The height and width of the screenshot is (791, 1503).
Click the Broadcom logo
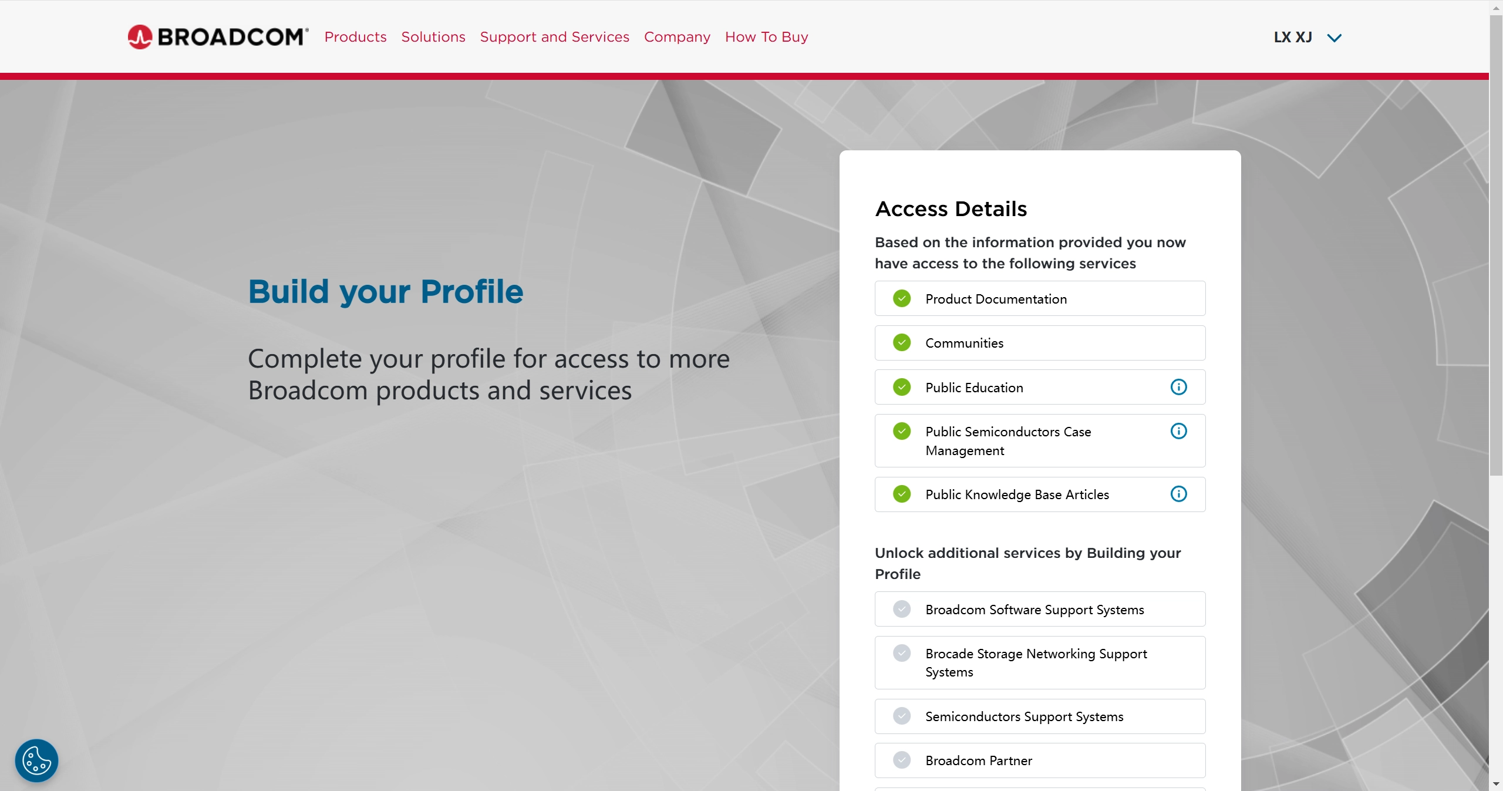click(x=218, y=37)
